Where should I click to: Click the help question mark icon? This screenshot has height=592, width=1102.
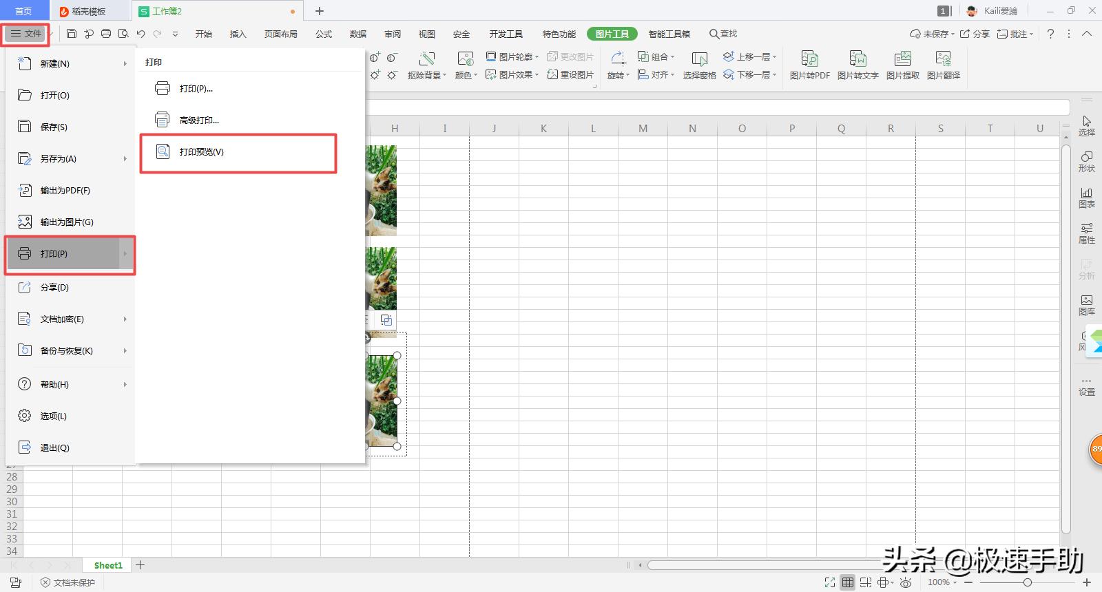pyautogui.click(x=1050, y=34)
